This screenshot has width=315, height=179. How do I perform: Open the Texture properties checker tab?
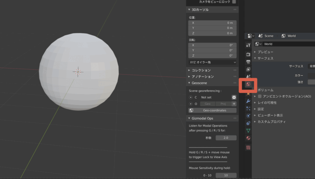tap(248, 147)
